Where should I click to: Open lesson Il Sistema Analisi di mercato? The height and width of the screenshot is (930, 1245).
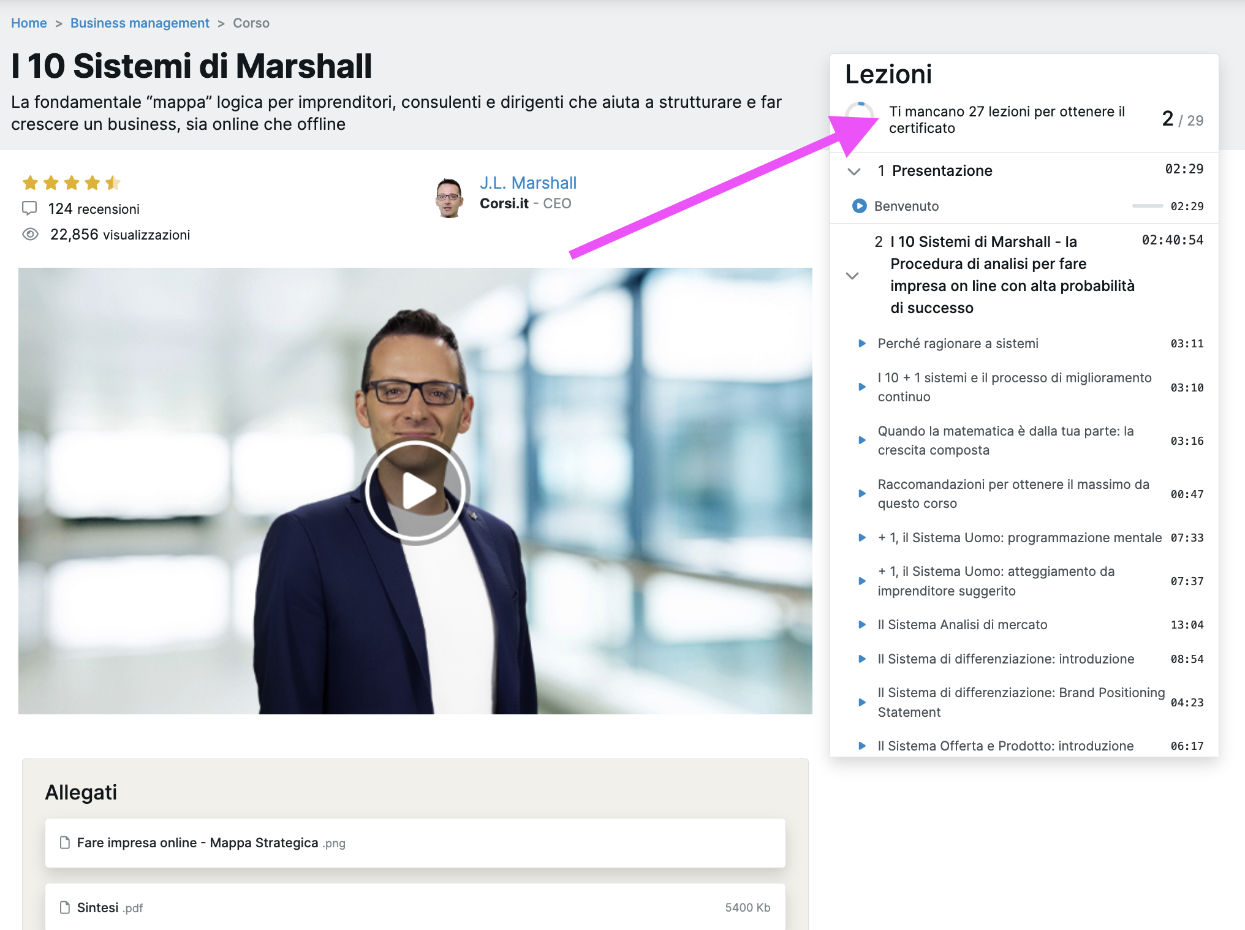[963, 624]
